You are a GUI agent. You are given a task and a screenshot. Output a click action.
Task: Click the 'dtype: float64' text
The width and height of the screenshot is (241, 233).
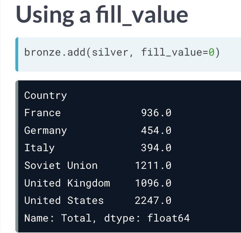point(147,218)
